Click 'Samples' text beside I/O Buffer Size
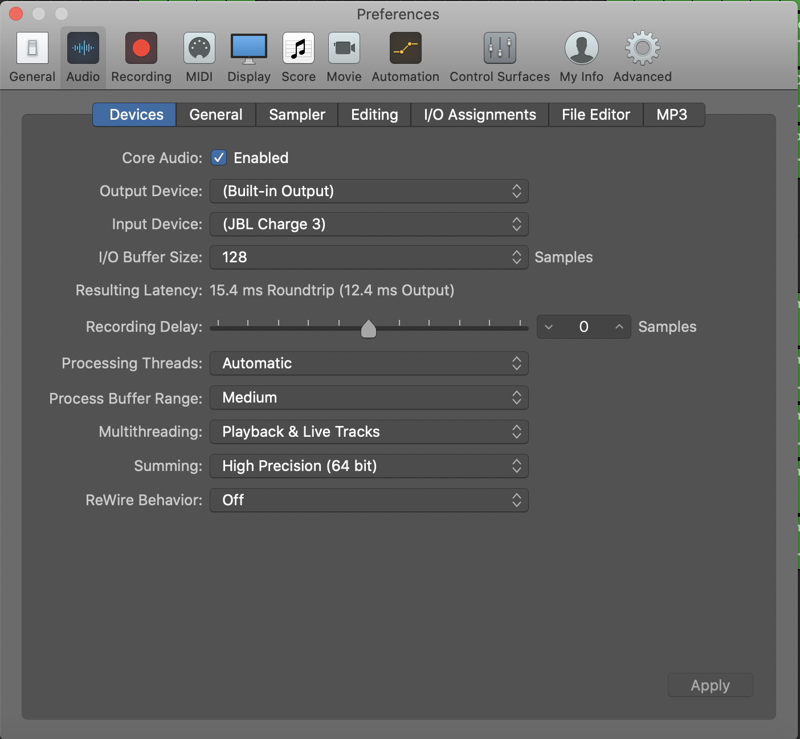800x739 pixels. click(564, 257)
